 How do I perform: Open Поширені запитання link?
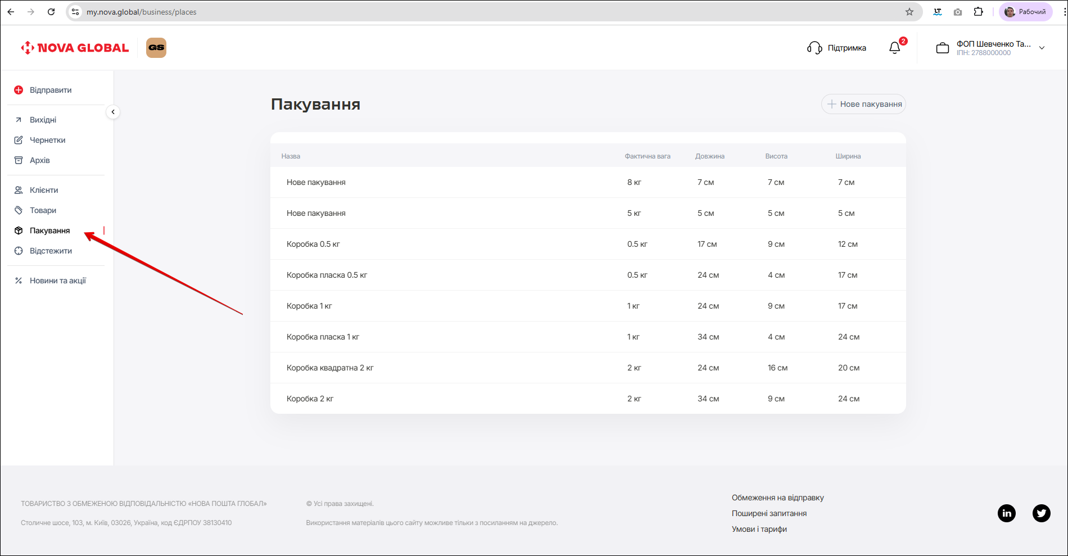(x=769, y=513)
